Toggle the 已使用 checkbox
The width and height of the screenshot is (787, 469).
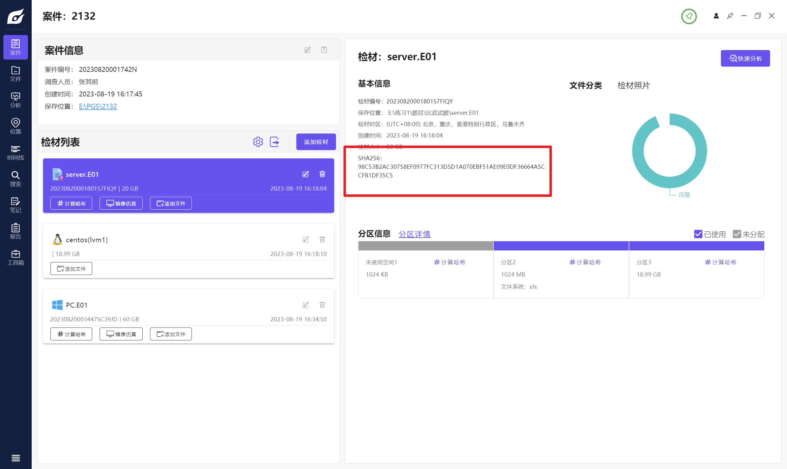(x=698, y=234)
